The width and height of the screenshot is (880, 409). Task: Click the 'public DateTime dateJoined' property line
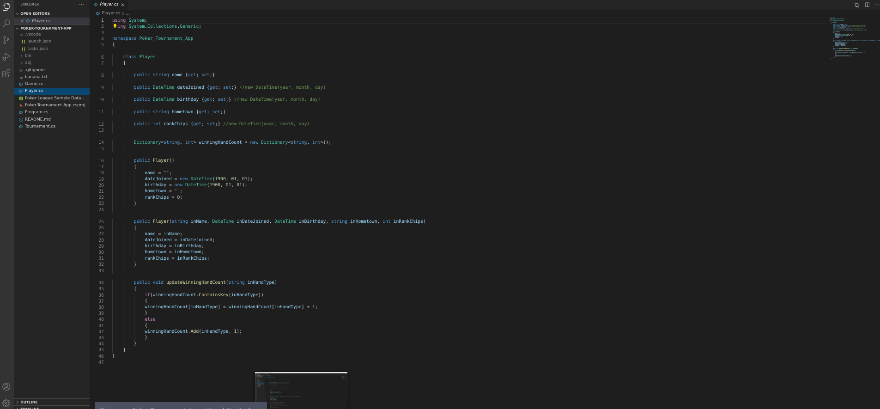point(230,87)
